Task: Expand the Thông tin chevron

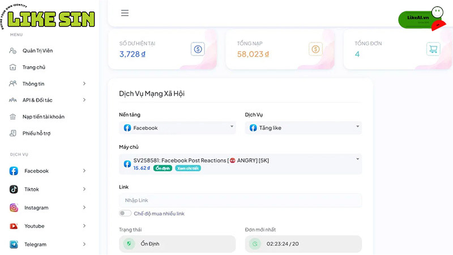Action: [x=84, y=83]
